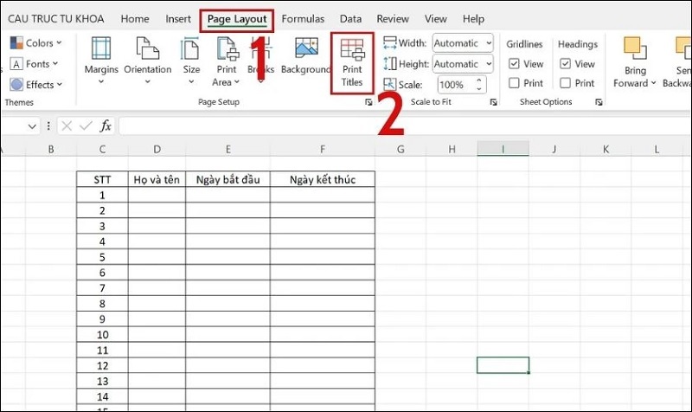
Task: Click inside the formula bar
Action: tap(346, 126)
